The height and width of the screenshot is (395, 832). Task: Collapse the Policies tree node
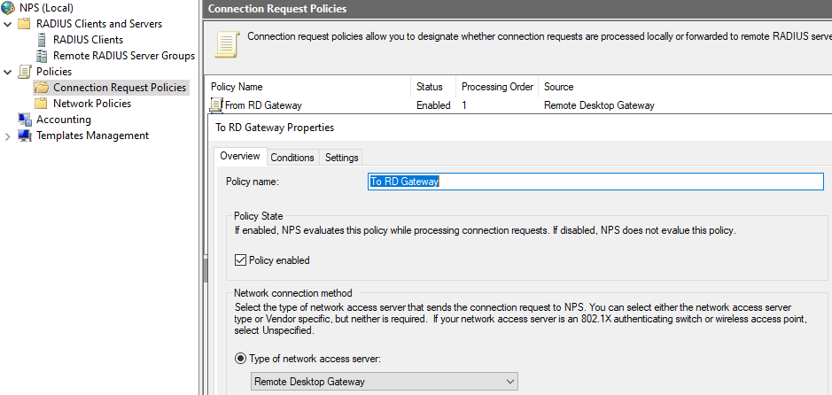tap(8, 72)
